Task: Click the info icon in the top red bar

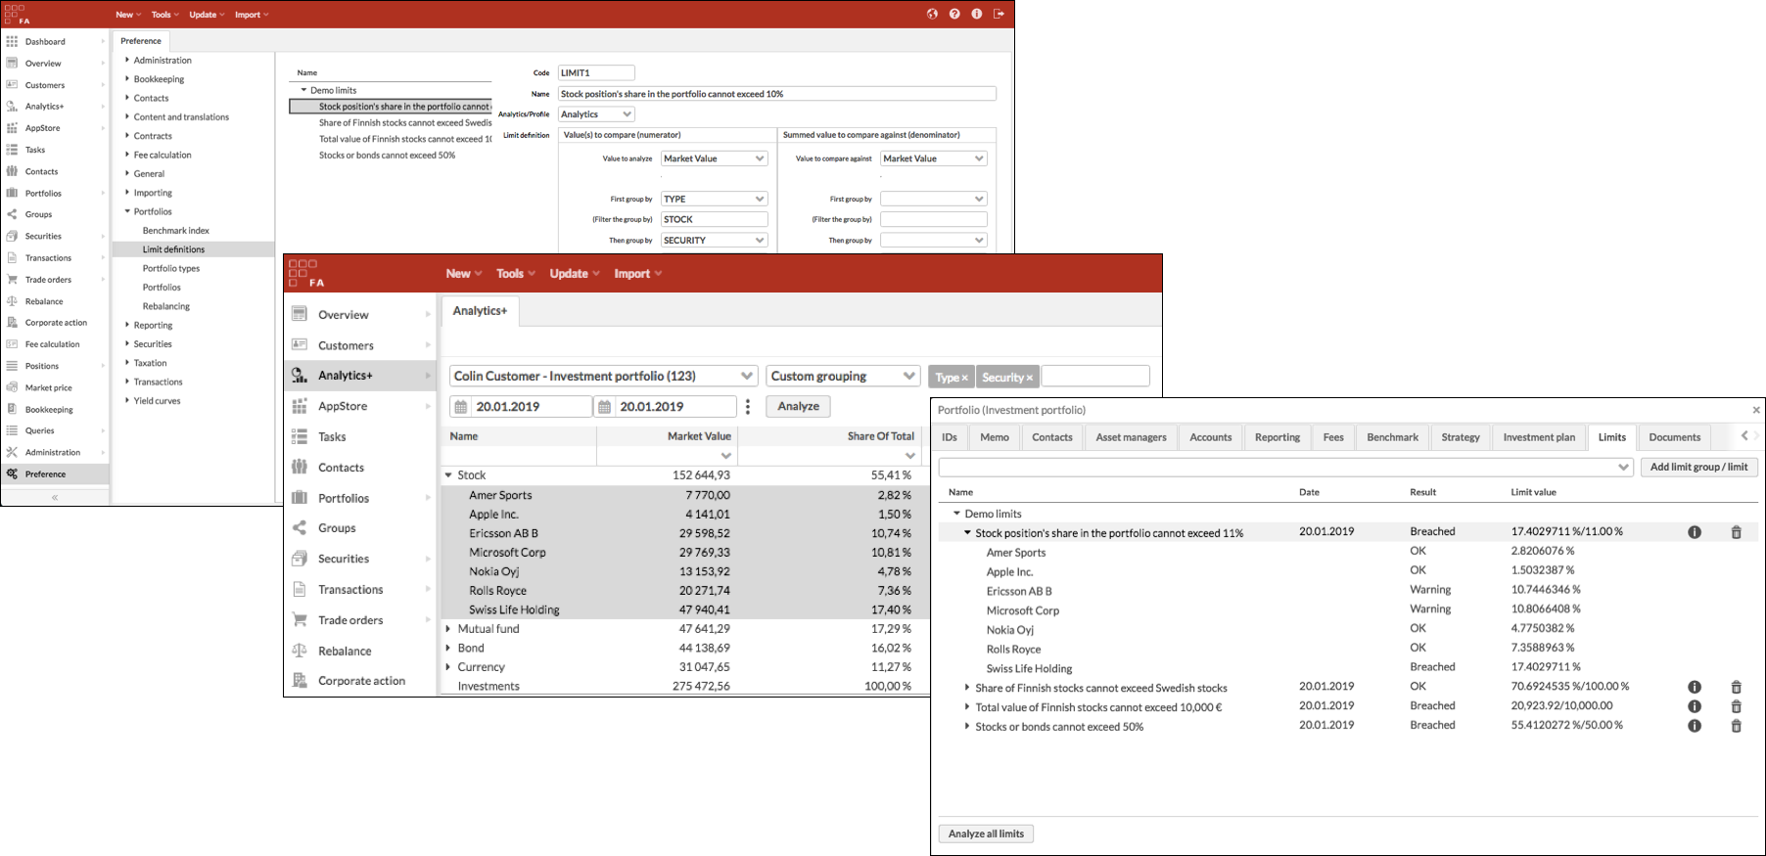Action: click(x=977, y=14)
